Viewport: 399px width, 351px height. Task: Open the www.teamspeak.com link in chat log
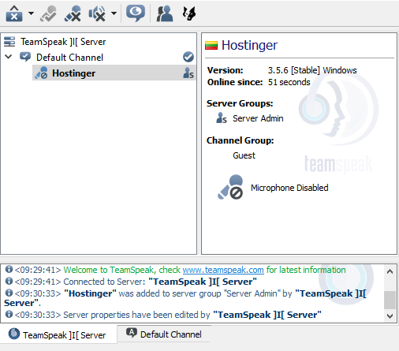click(x=223, y=270)
